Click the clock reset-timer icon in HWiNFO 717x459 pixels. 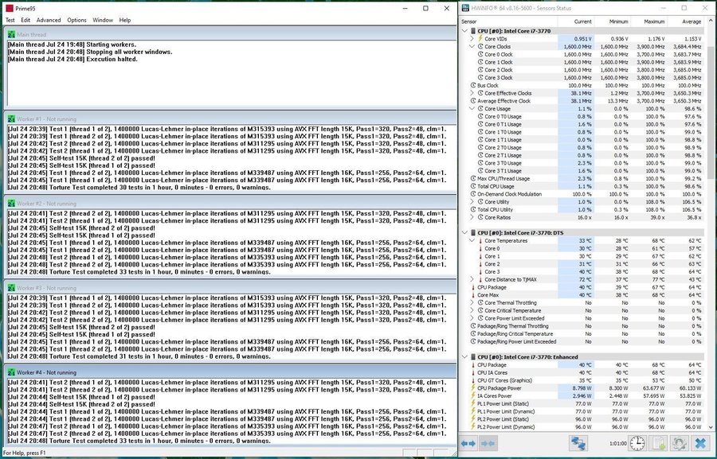(637, 443)
